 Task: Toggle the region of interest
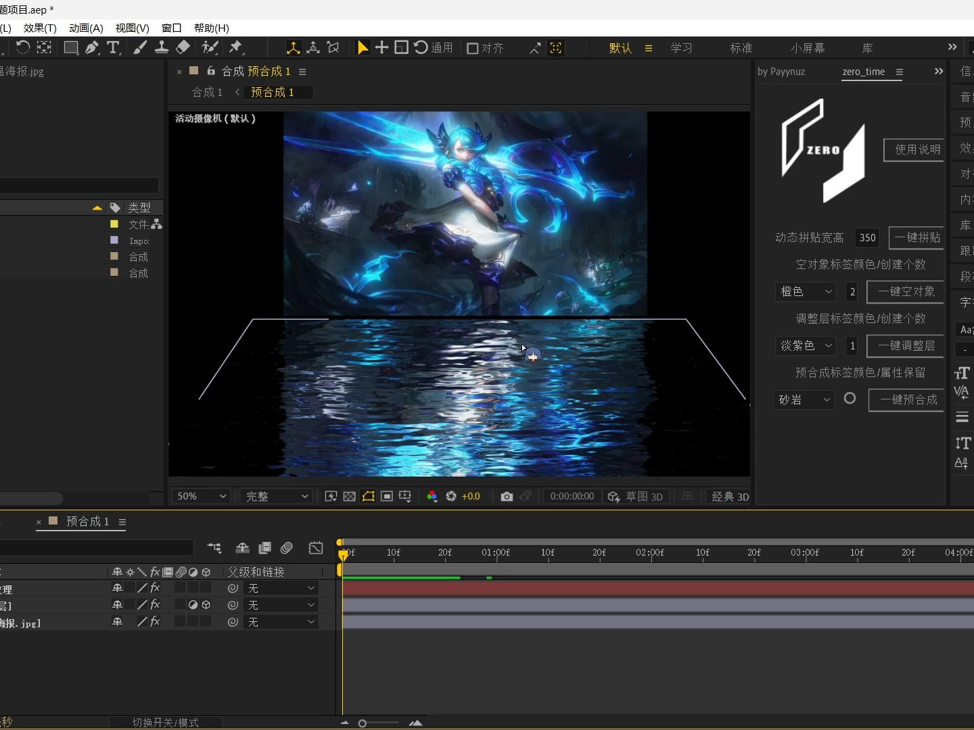[x=387, y=496]
